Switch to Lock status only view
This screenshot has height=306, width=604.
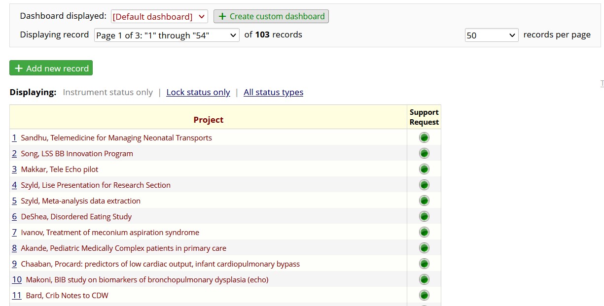click(x=198, y=93)
